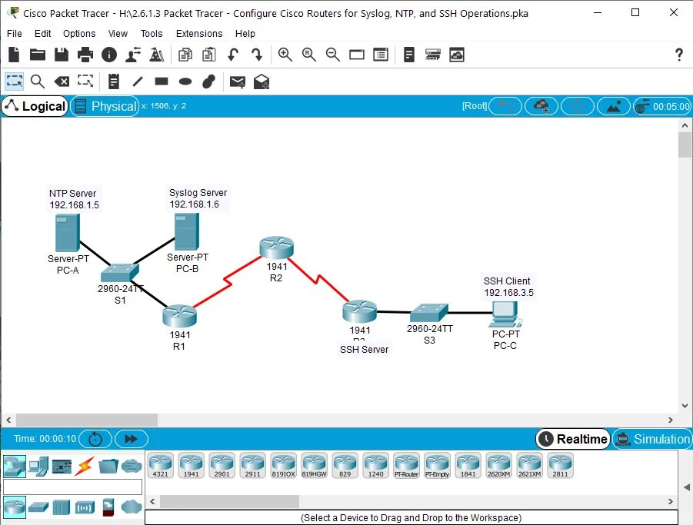
Task: Open the Network Information icon
Action: coord(109,55)
